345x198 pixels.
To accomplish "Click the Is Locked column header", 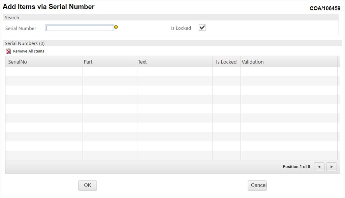I will (226, 62).
